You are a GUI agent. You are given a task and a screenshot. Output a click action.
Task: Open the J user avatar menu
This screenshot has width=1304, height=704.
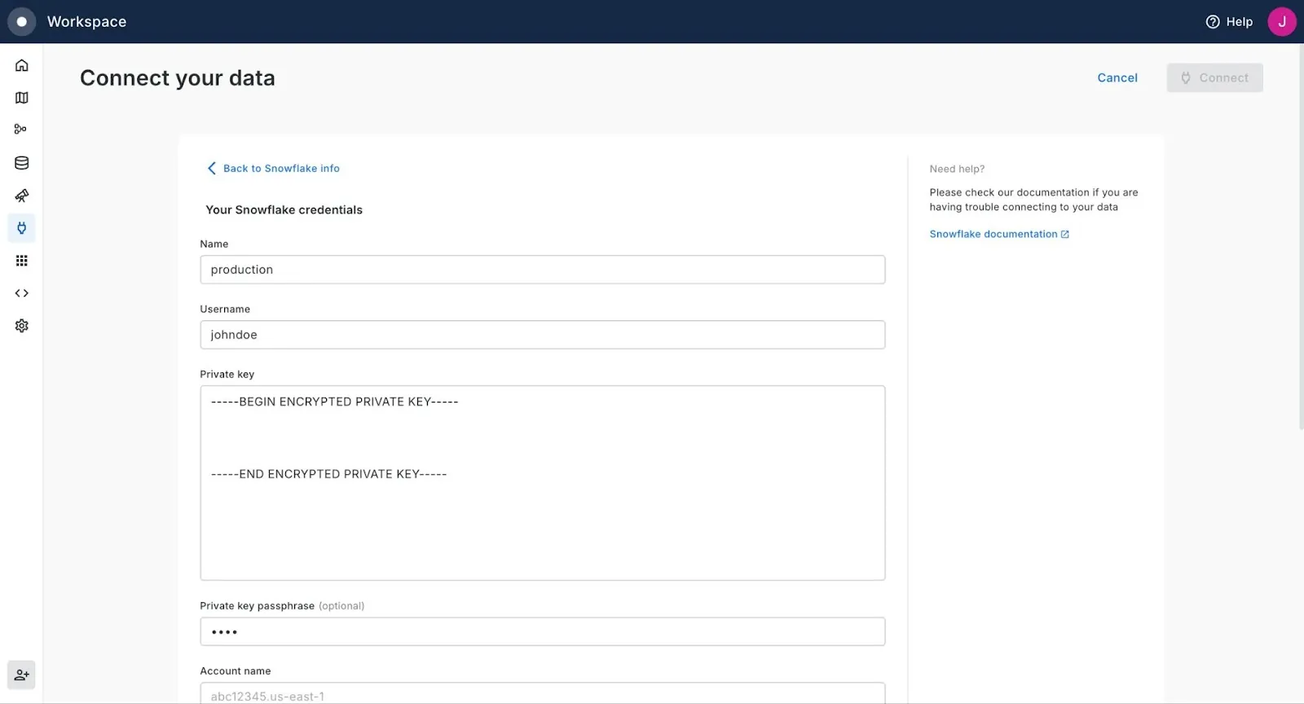(x=1281, y=22)
